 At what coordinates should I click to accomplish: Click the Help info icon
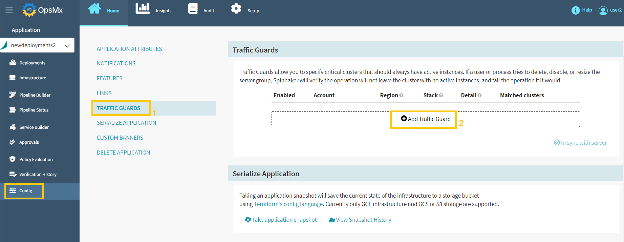tap(575, 11)
